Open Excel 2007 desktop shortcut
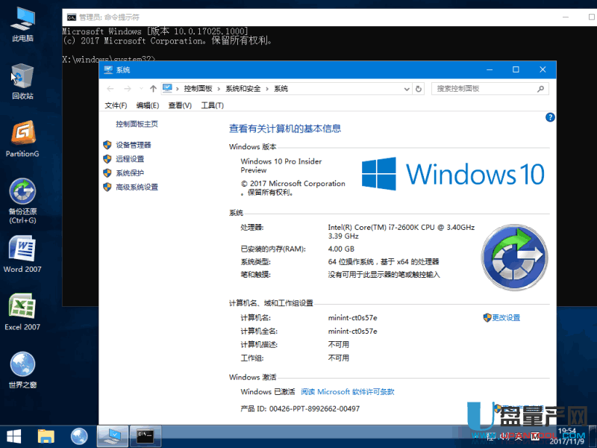 click(22, 309)
